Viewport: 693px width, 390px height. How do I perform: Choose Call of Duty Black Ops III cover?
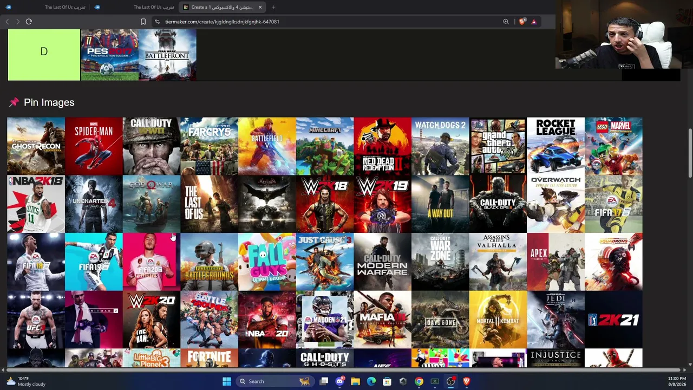[498, 204]
